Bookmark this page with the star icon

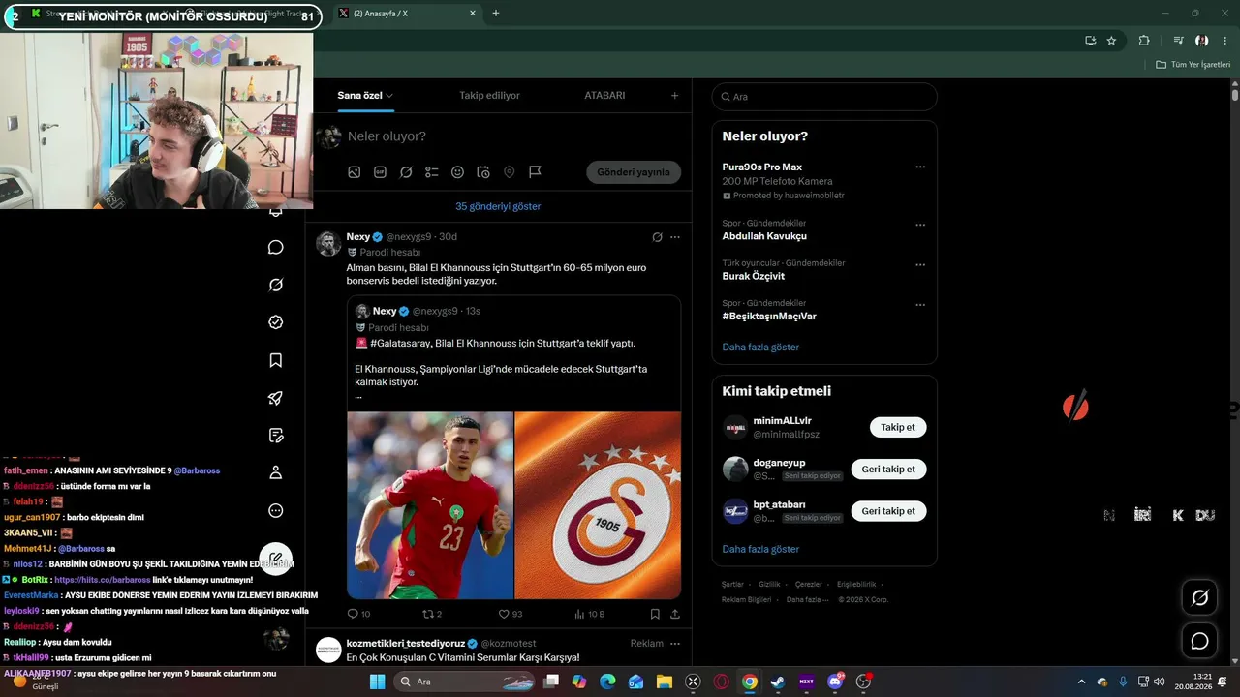point(1111,41)
